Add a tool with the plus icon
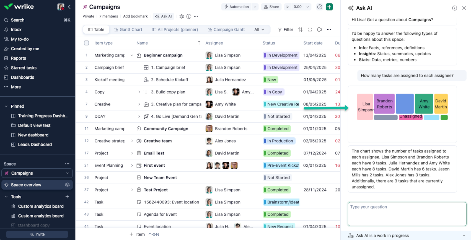The image size is (471, 240). pyautogui.click(x=67, y=197)
